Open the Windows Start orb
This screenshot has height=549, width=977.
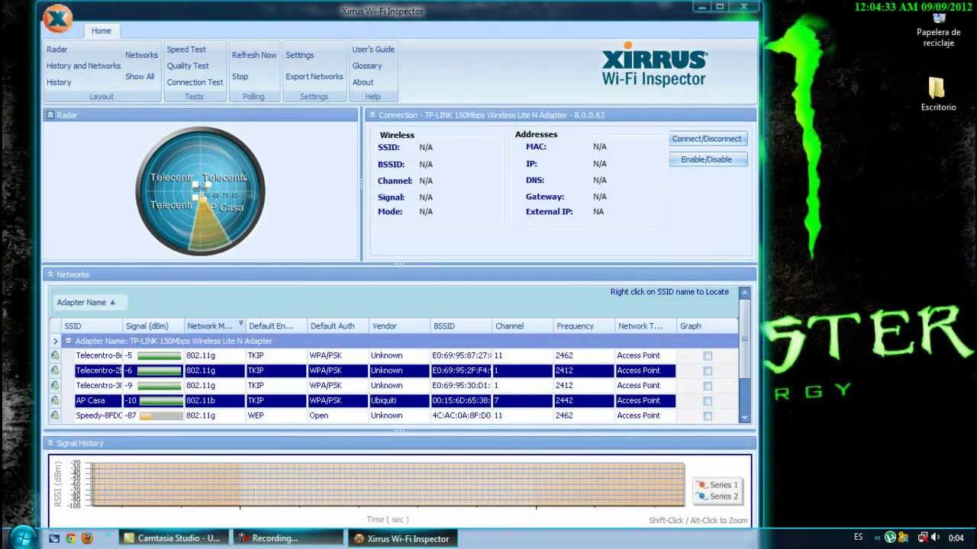pyautogui.click(x=22, y=537)
